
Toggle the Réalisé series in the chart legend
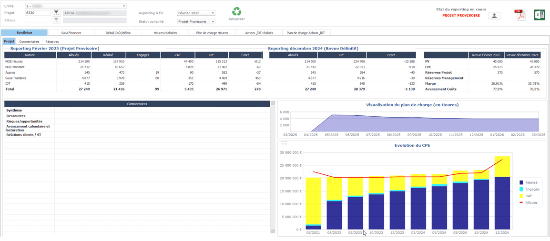coord(531,182)
